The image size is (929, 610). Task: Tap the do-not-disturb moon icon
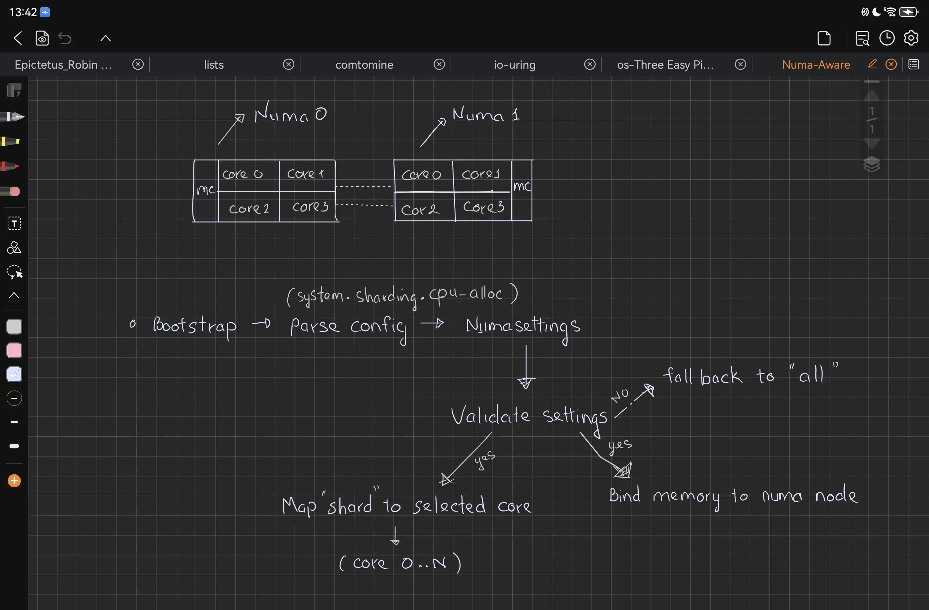click(x=877, y=13)
